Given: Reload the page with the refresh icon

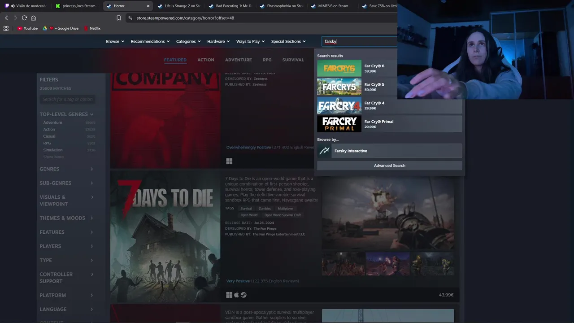Looking at the screenshot, I should (x=24, y=18).
